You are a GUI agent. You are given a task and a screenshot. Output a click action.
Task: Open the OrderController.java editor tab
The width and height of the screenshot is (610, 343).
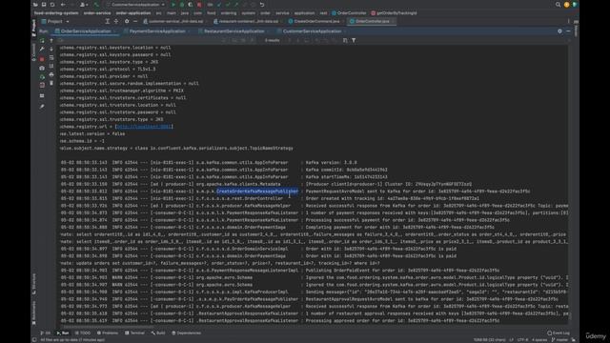click(373, 21)
